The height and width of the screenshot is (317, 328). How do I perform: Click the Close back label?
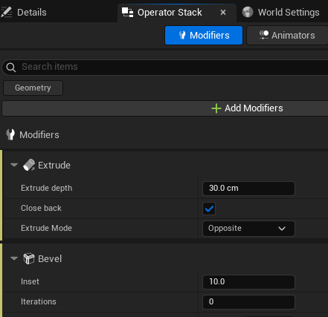(x=41, y=208)
